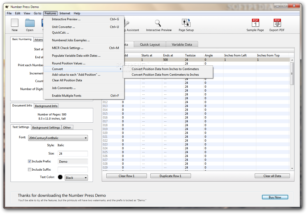Switch to the Variable Data tab

182,44
